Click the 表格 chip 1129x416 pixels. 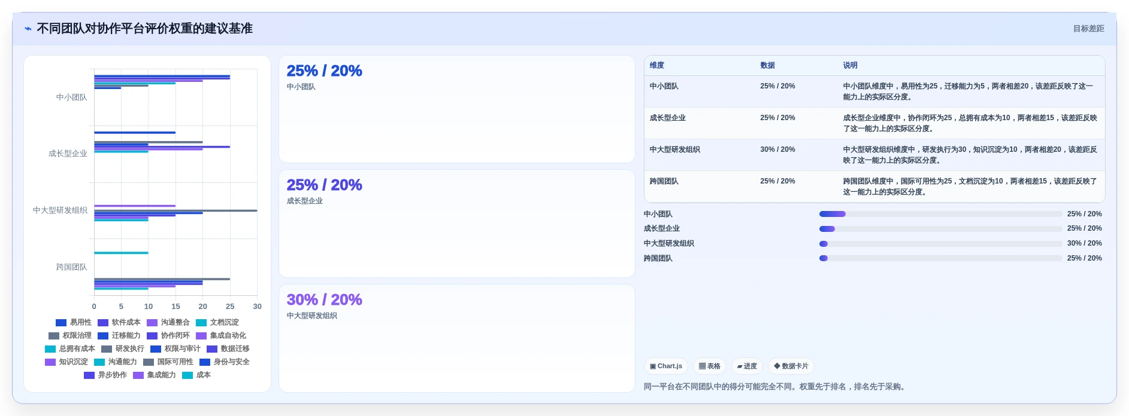710,366
